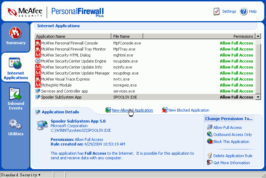This screenshot has width=266, height=178.
Task: Select the Inbound Events sidebar icon
Action: (x=16, y=94)
